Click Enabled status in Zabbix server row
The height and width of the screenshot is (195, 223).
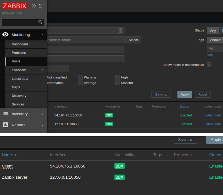(x=216, y=177)
